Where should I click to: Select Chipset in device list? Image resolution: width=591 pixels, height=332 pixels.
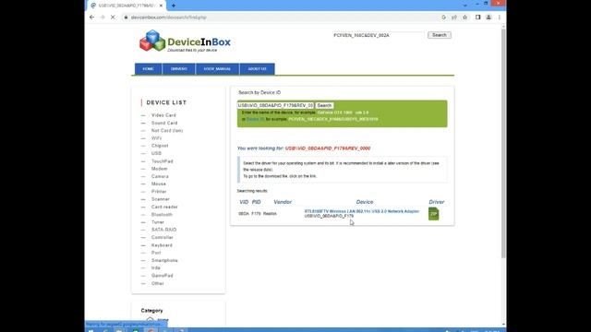160,146
